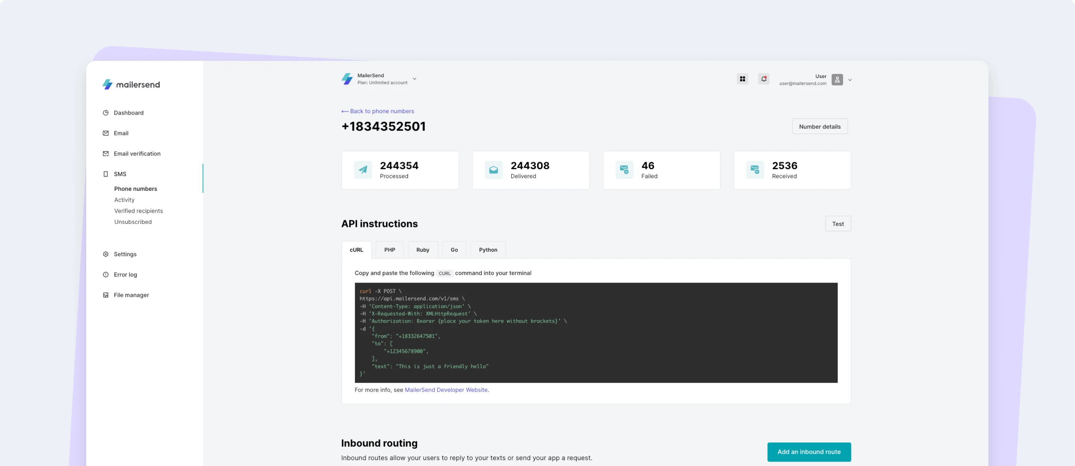Image resolution: width=1075 pixels, height=466 pixels.
Task: Click the +1834352501 phone number heading
Action: tap(383, 126)
